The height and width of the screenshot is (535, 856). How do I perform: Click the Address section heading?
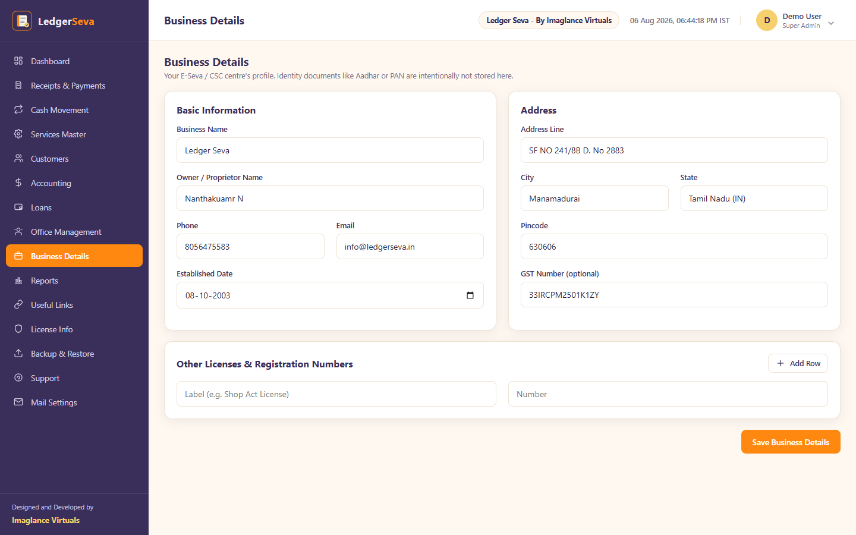coord(539,111)
